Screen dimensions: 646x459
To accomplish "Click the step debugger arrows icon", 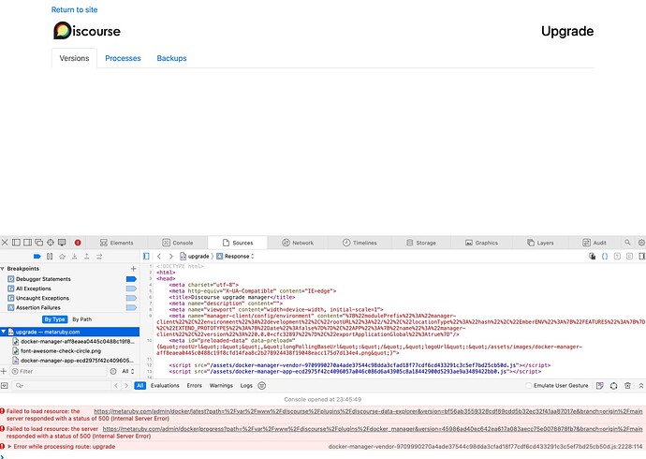I will pyautogui.click(x=99, y=257).
